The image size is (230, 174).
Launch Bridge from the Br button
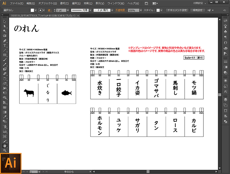pos(146,3)
